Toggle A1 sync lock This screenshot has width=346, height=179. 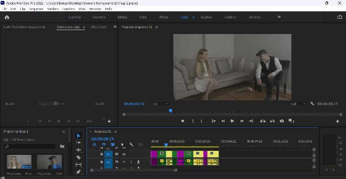pos(117,162)
